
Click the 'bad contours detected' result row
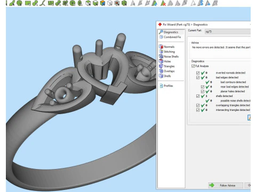226,82
